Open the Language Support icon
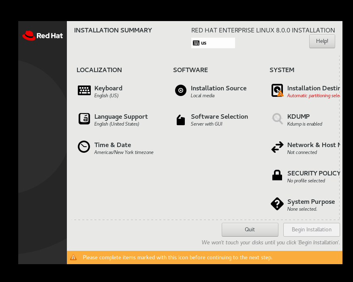The image size is (353, 282). tap(84, 119)
